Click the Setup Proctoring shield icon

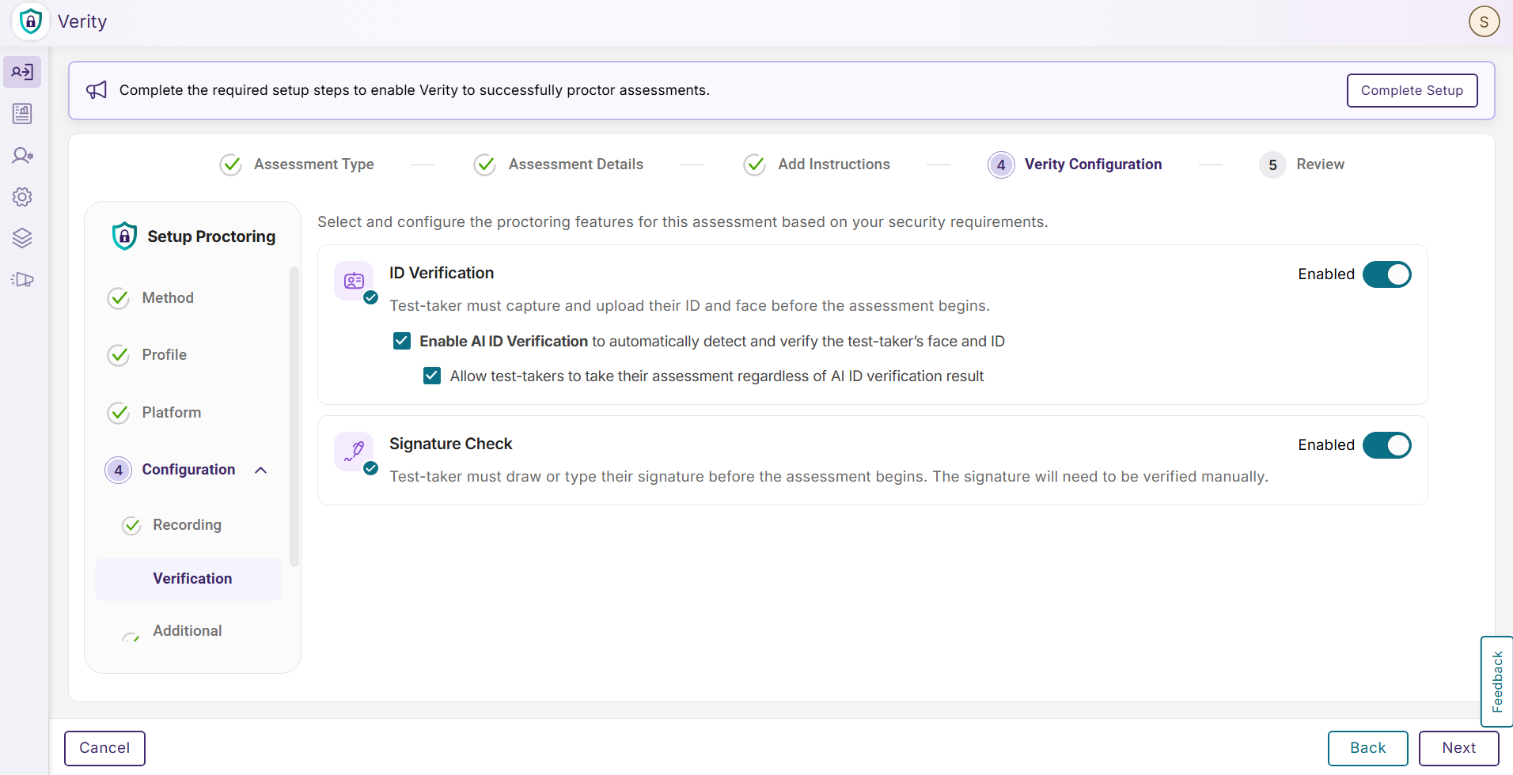click(124, 236)
